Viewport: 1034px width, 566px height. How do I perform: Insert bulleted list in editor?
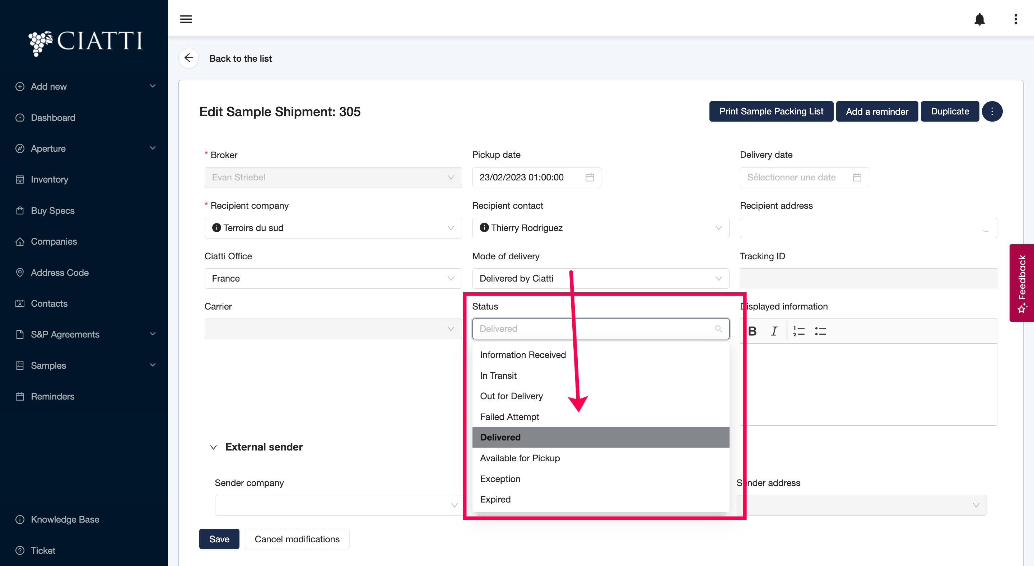click(820, 331)
